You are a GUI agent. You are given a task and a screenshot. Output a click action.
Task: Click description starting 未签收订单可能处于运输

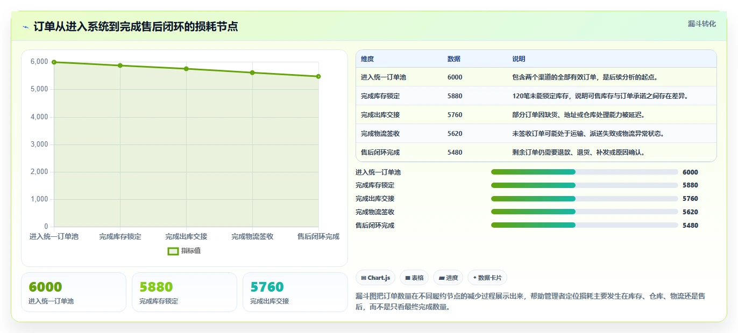tap(588, 134)
